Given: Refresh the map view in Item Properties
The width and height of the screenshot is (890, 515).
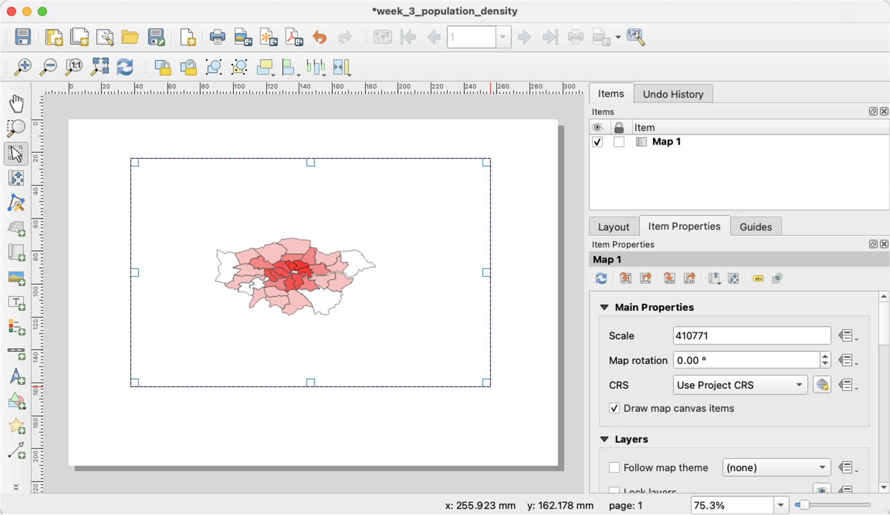Looking at the screenshot, I should tap(601, 278).
